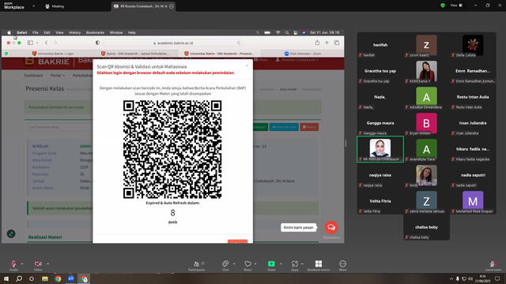Click the Dashboard link
Image resolution: width=506 pixels, height=284 pixels.
[x=33, y=76]
